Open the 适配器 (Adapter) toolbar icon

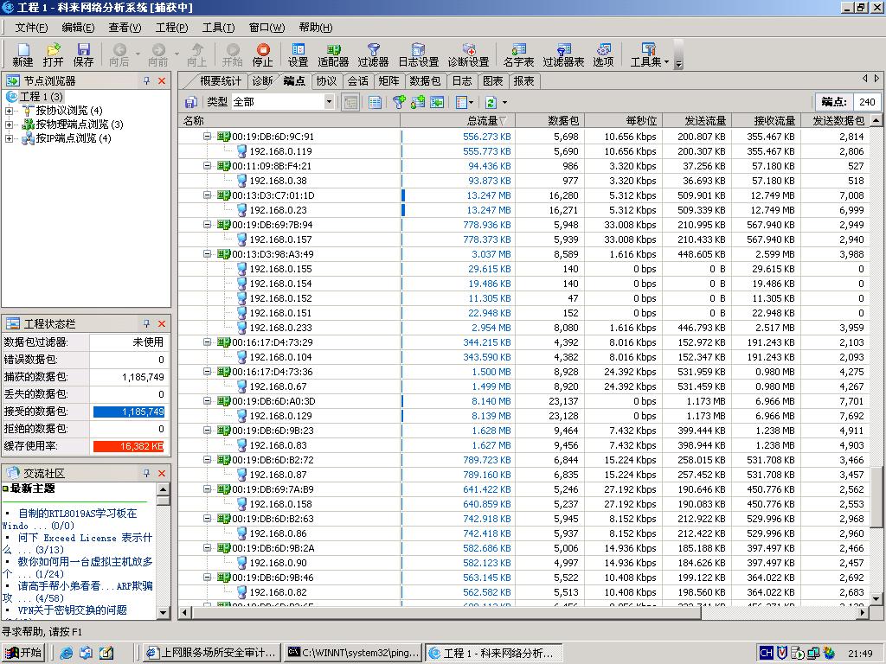(333, 54)
